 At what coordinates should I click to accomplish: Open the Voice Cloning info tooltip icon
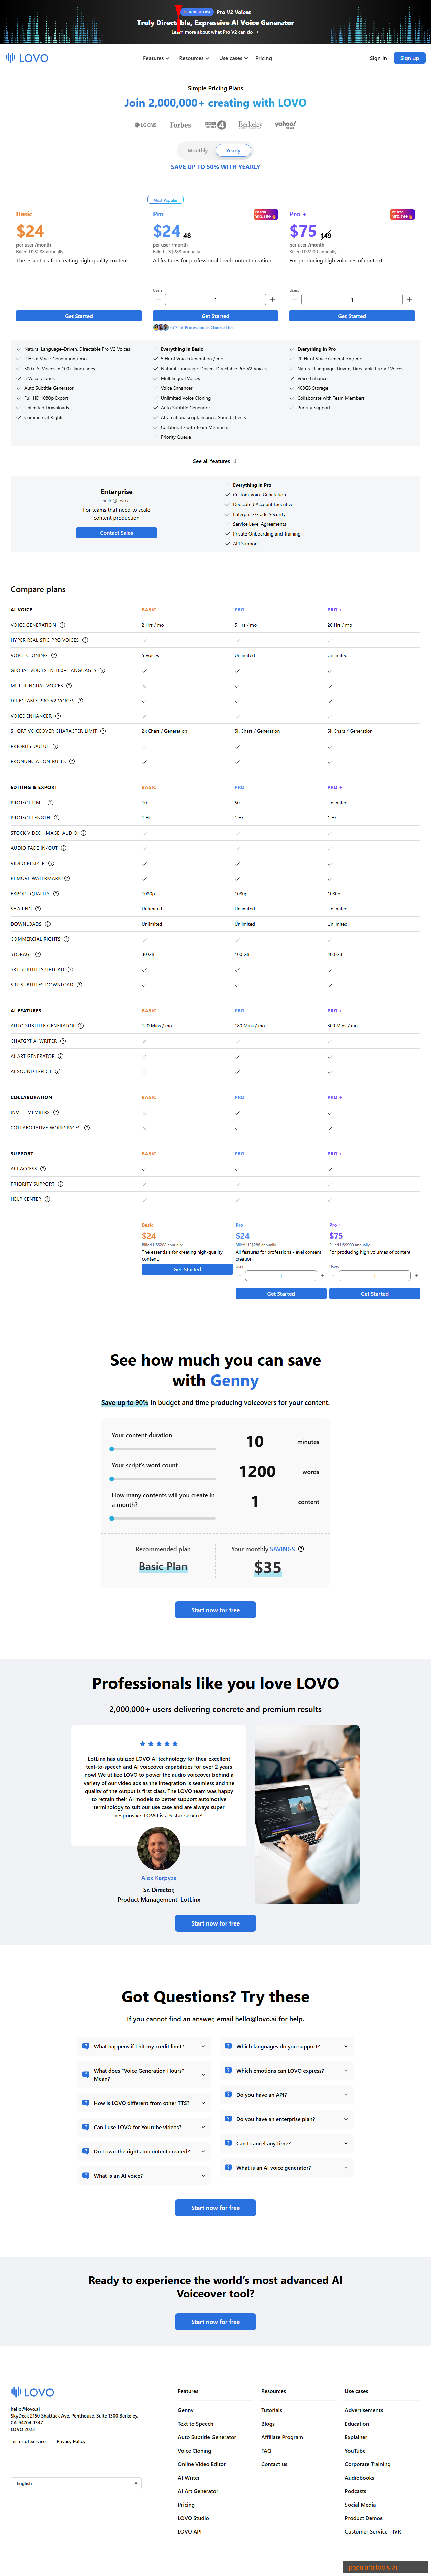click(x=54, y=655)
